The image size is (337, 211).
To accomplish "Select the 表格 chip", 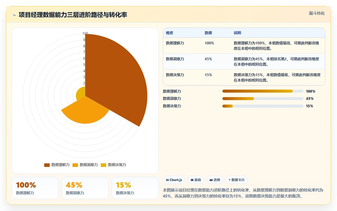I will (x=195, y=180).
